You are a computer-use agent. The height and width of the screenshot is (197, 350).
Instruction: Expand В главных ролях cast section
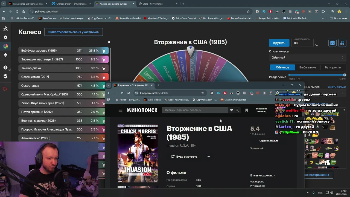[263, 175]
